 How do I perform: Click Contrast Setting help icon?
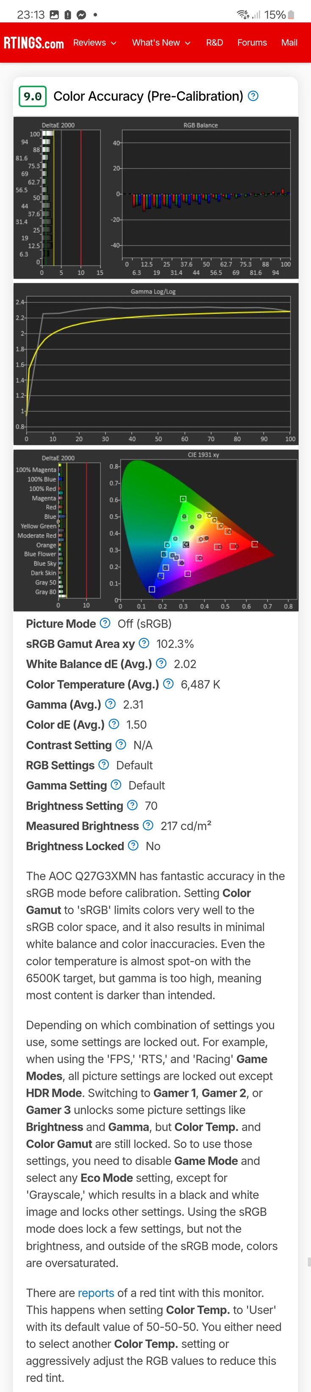pos(121,744)
